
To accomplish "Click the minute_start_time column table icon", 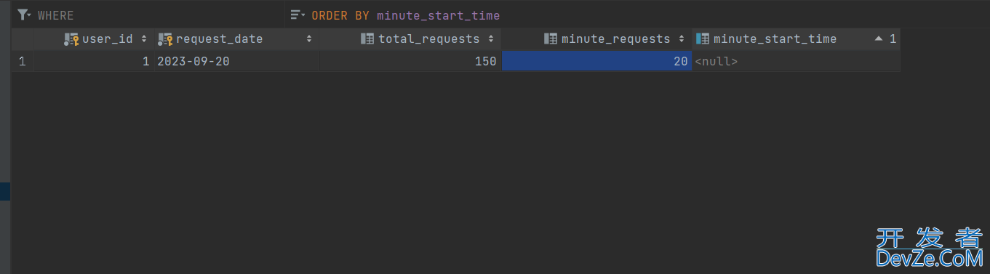I will coord(703,39).
